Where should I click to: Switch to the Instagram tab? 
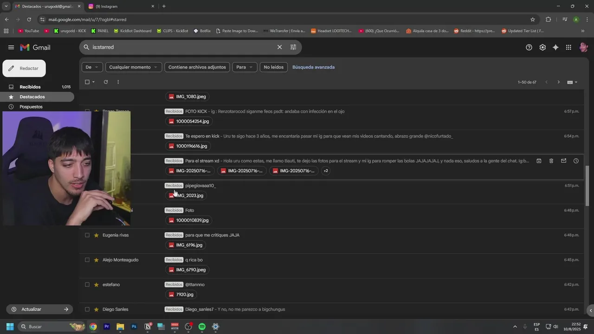[x=122, y=6]
